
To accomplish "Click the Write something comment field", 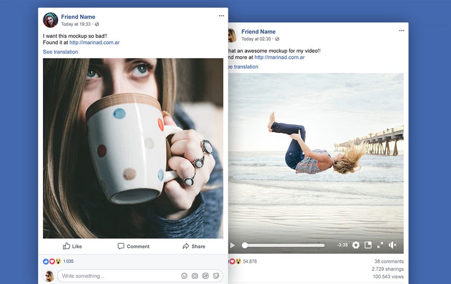I will point(109,275).
